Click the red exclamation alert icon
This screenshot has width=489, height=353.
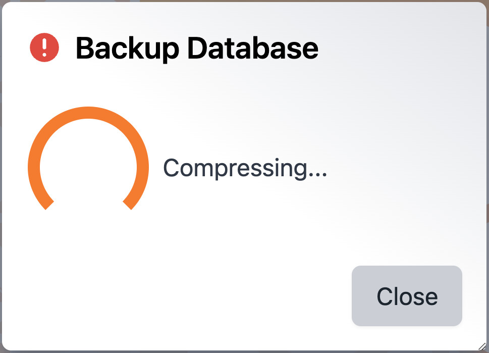tap(44, 48)
